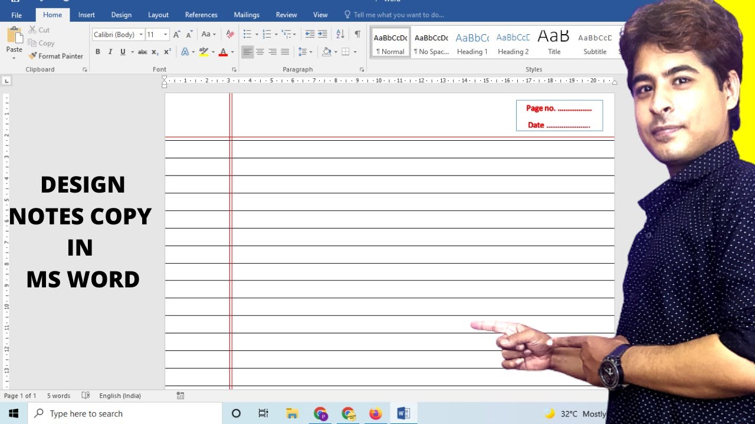Click the Line Spacing icon
The width and height of the screenshot is (755, 424).
tap(303, 52)
